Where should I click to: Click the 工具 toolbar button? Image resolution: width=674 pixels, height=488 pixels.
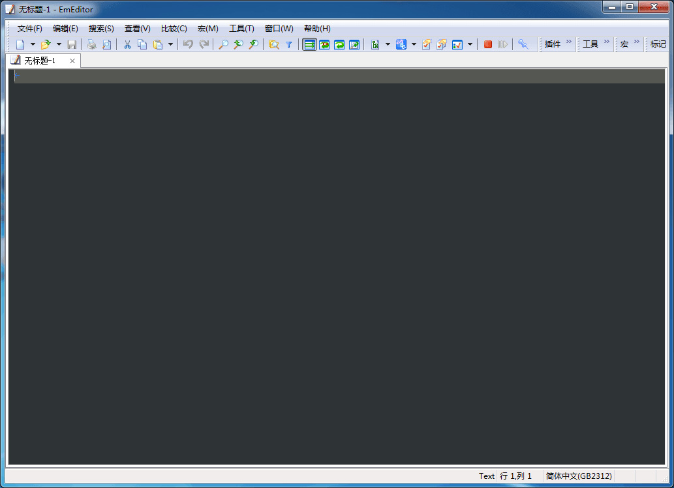(x=591, y=44)
